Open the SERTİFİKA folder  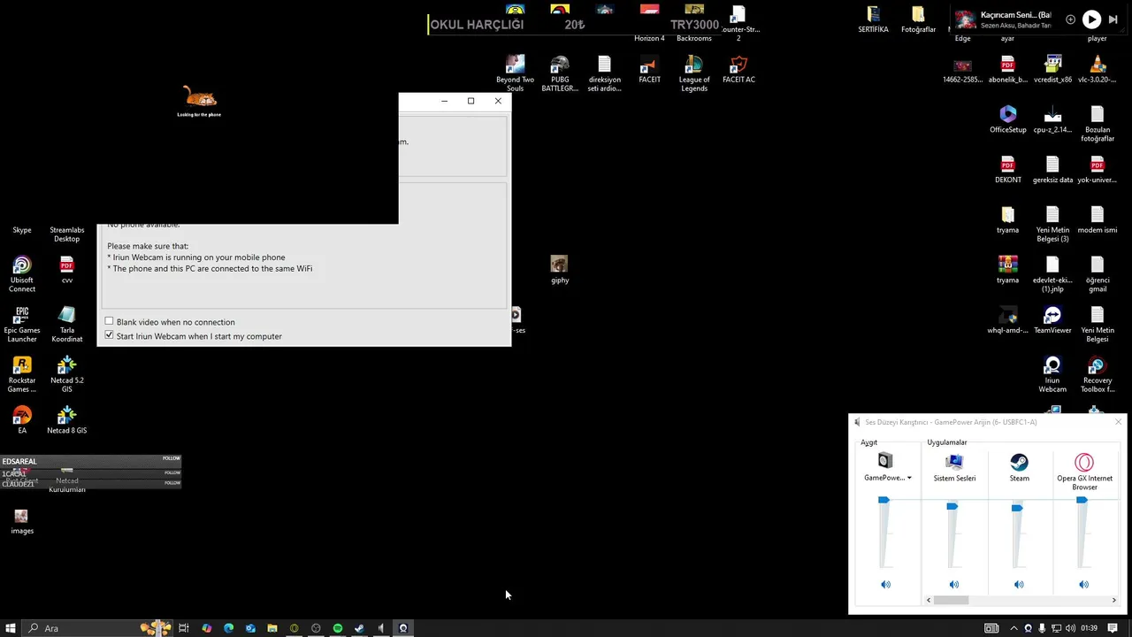click(873, 19)
